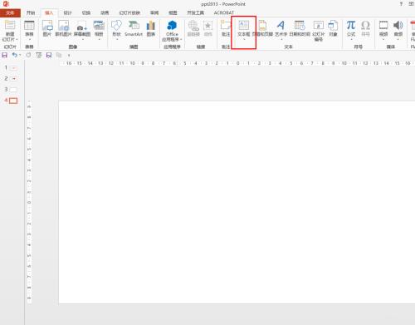Screen dimensions: 415x325
Task: Select the Insert tab
Action: [x=49, y=12]
